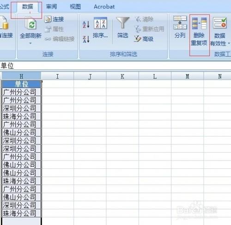The height and width of the screenshot is (225, 231).
Task: Click the 全部刷新 refresh icon
Action: click(30, 23)
